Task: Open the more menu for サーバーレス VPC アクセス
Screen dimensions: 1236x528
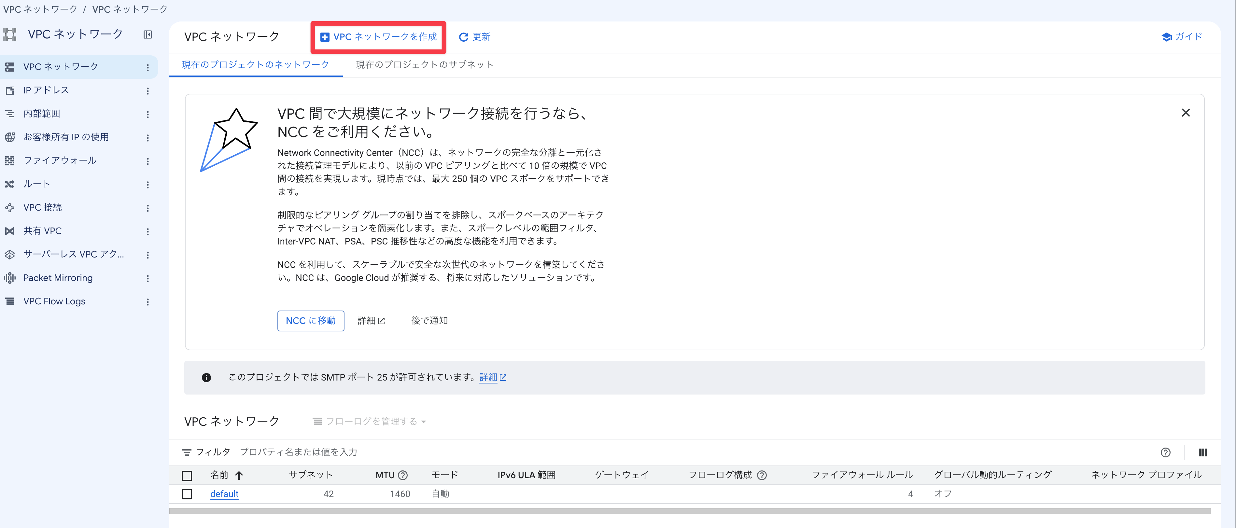Action: pos(148,256)
